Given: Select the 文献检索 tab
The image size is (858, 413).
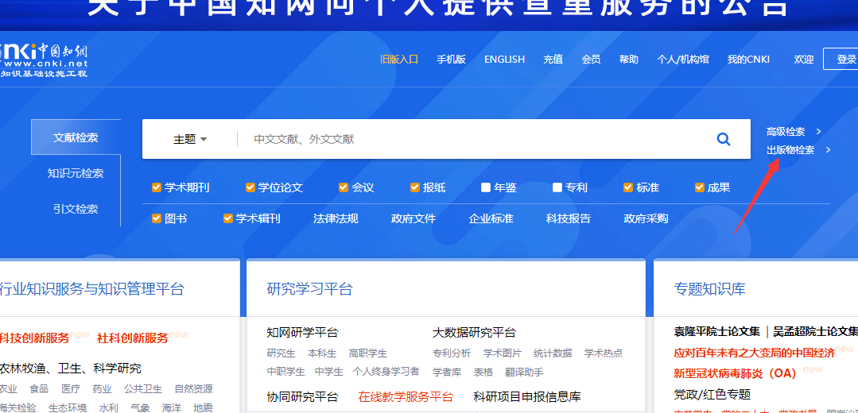Looking at the screenshot, I should coord(76,137).
